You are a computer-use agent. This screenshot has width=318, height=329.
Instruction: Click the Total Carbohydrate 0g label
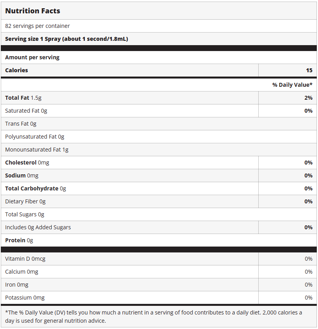[x=35, y=188]
